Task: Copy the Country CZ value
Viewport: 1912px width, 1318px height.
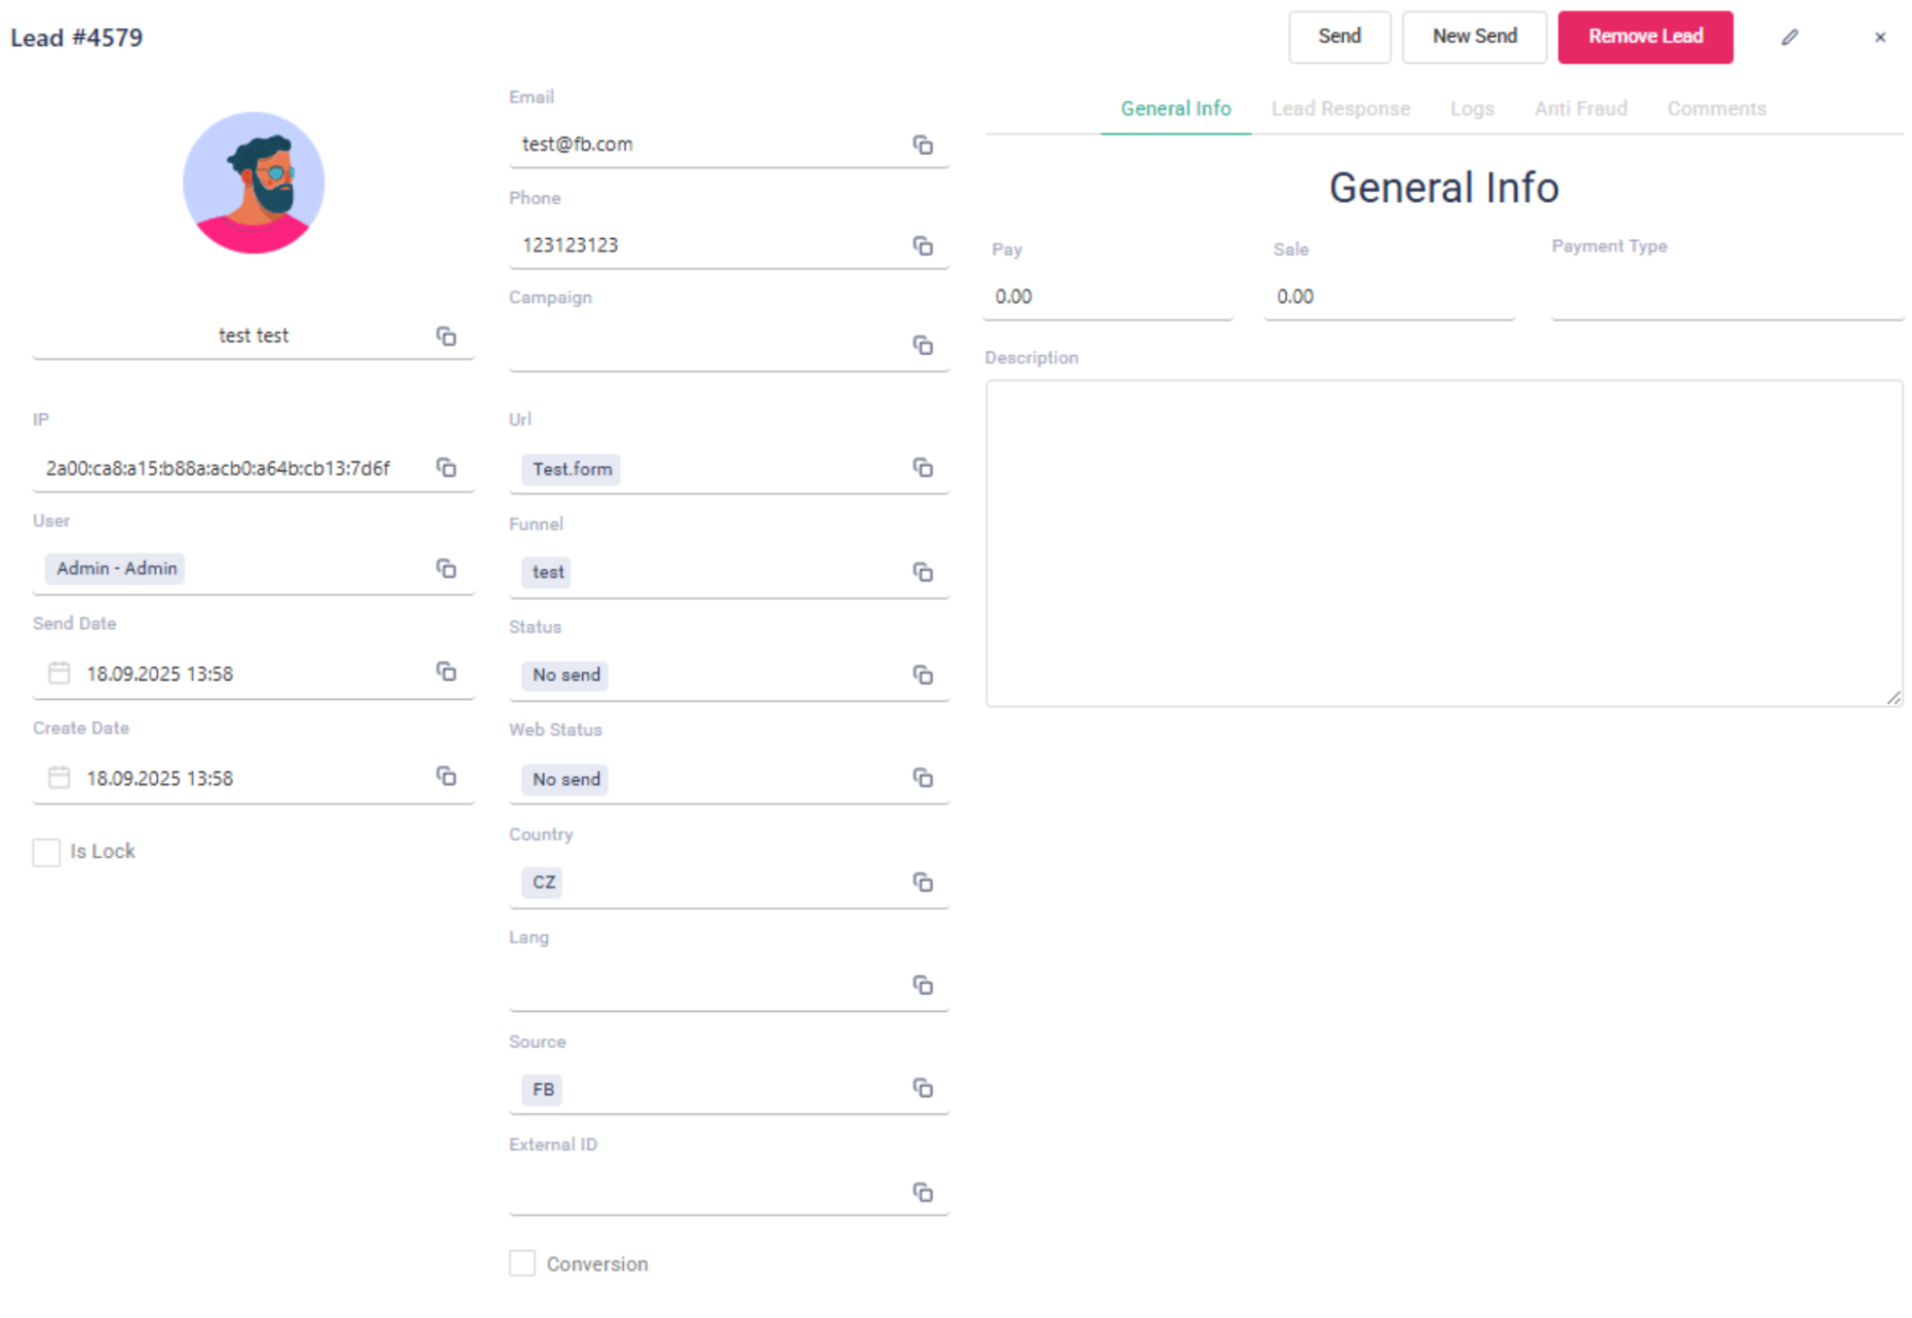Action: [x=922, y=882]
